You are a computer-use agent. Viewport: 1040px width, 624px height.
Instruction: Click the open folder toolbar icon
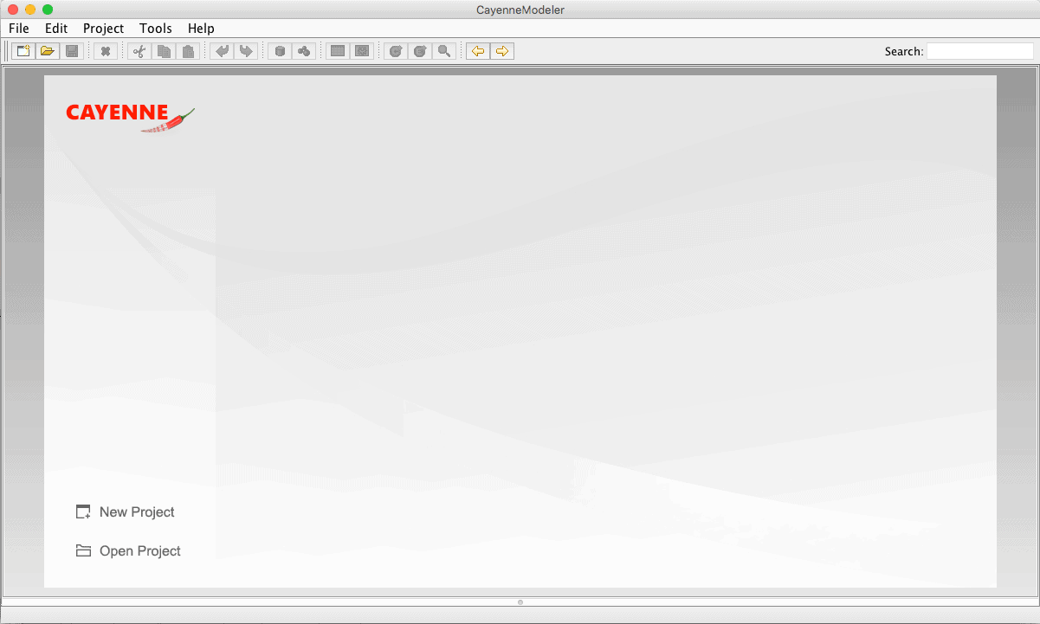pyautogui.click(x=48, y=51)
